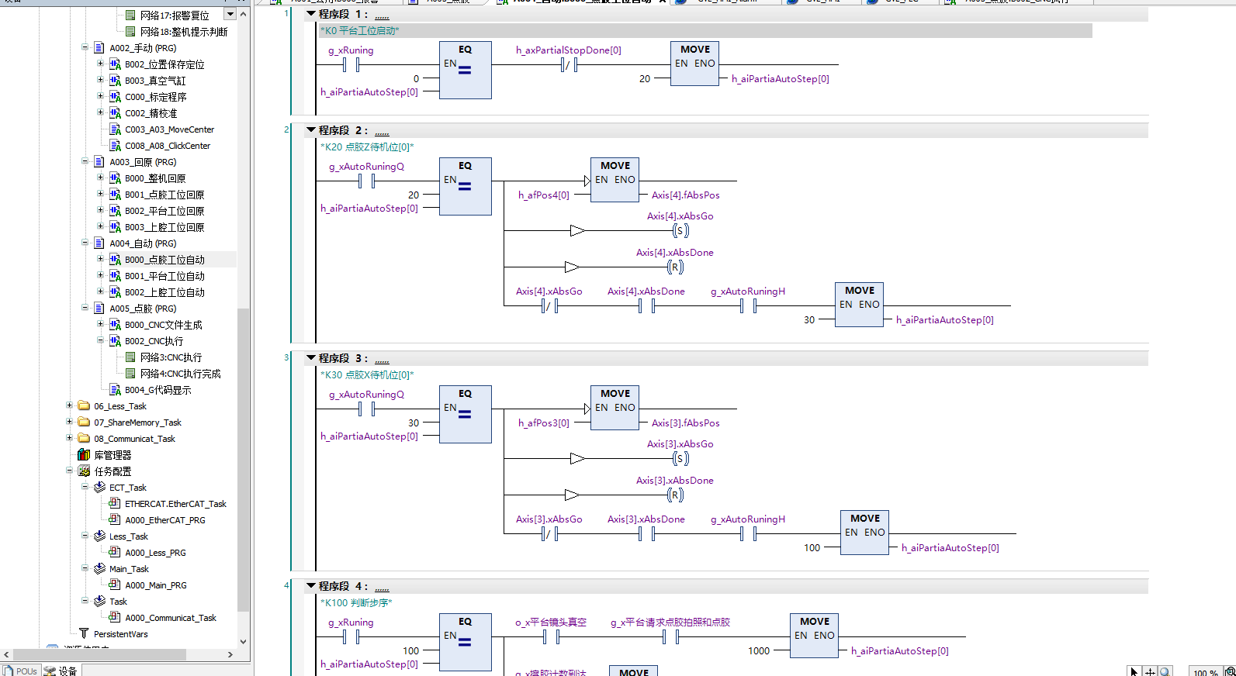Viewport: 1236px width, 676px height.
Task: Click the 网络17:报警复位 network icon
Action: (130, 16)
